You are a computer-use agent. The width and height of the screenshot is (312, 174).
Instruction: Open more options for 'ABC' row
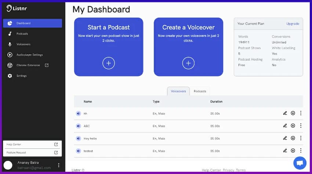301,126
